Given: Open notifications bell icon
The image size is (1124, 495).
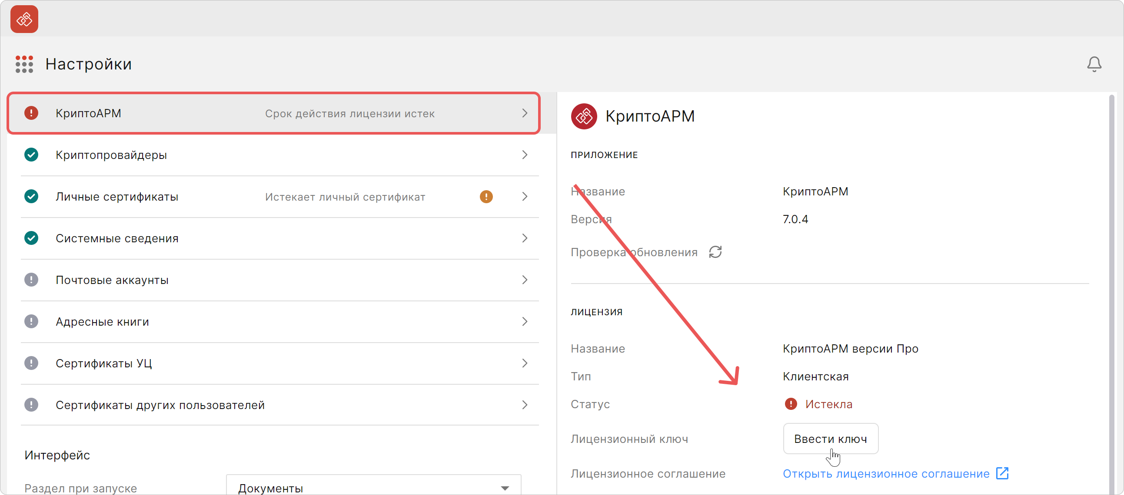Looking at the screenshot, I should point(1094,64).
